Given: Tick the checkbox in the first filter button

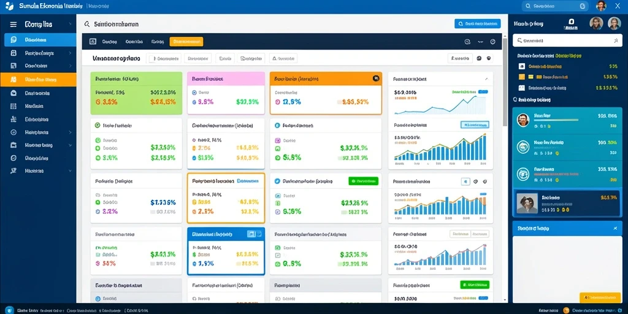Looking at the screenshot, I should 152,58.
